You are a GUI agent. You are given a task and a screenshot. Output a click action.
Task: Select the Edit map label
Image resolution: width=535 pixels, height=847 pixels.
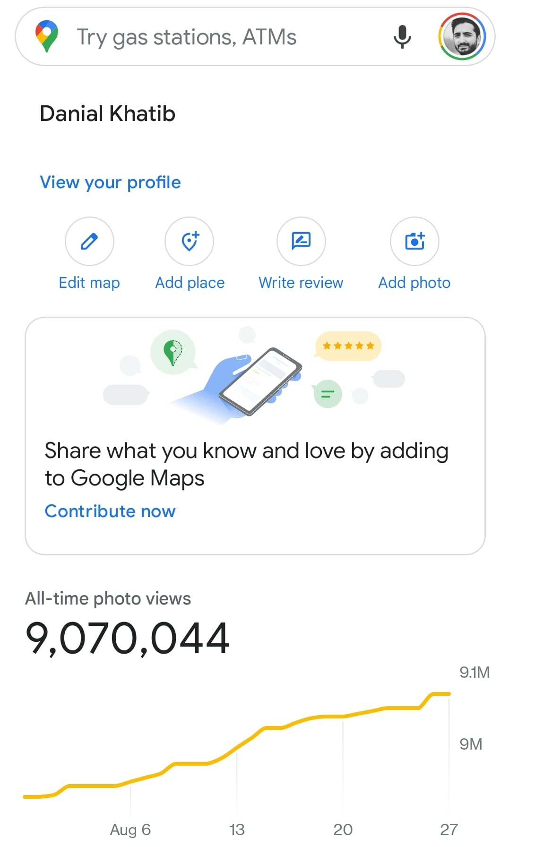point(89,283)
